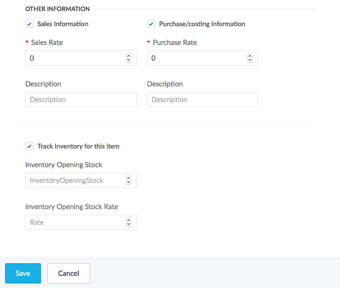Image resolution: width=340 pixels, height=288 pixels.
Task: Click the Inventory Opening Stock field
Action: click(81, 180)
